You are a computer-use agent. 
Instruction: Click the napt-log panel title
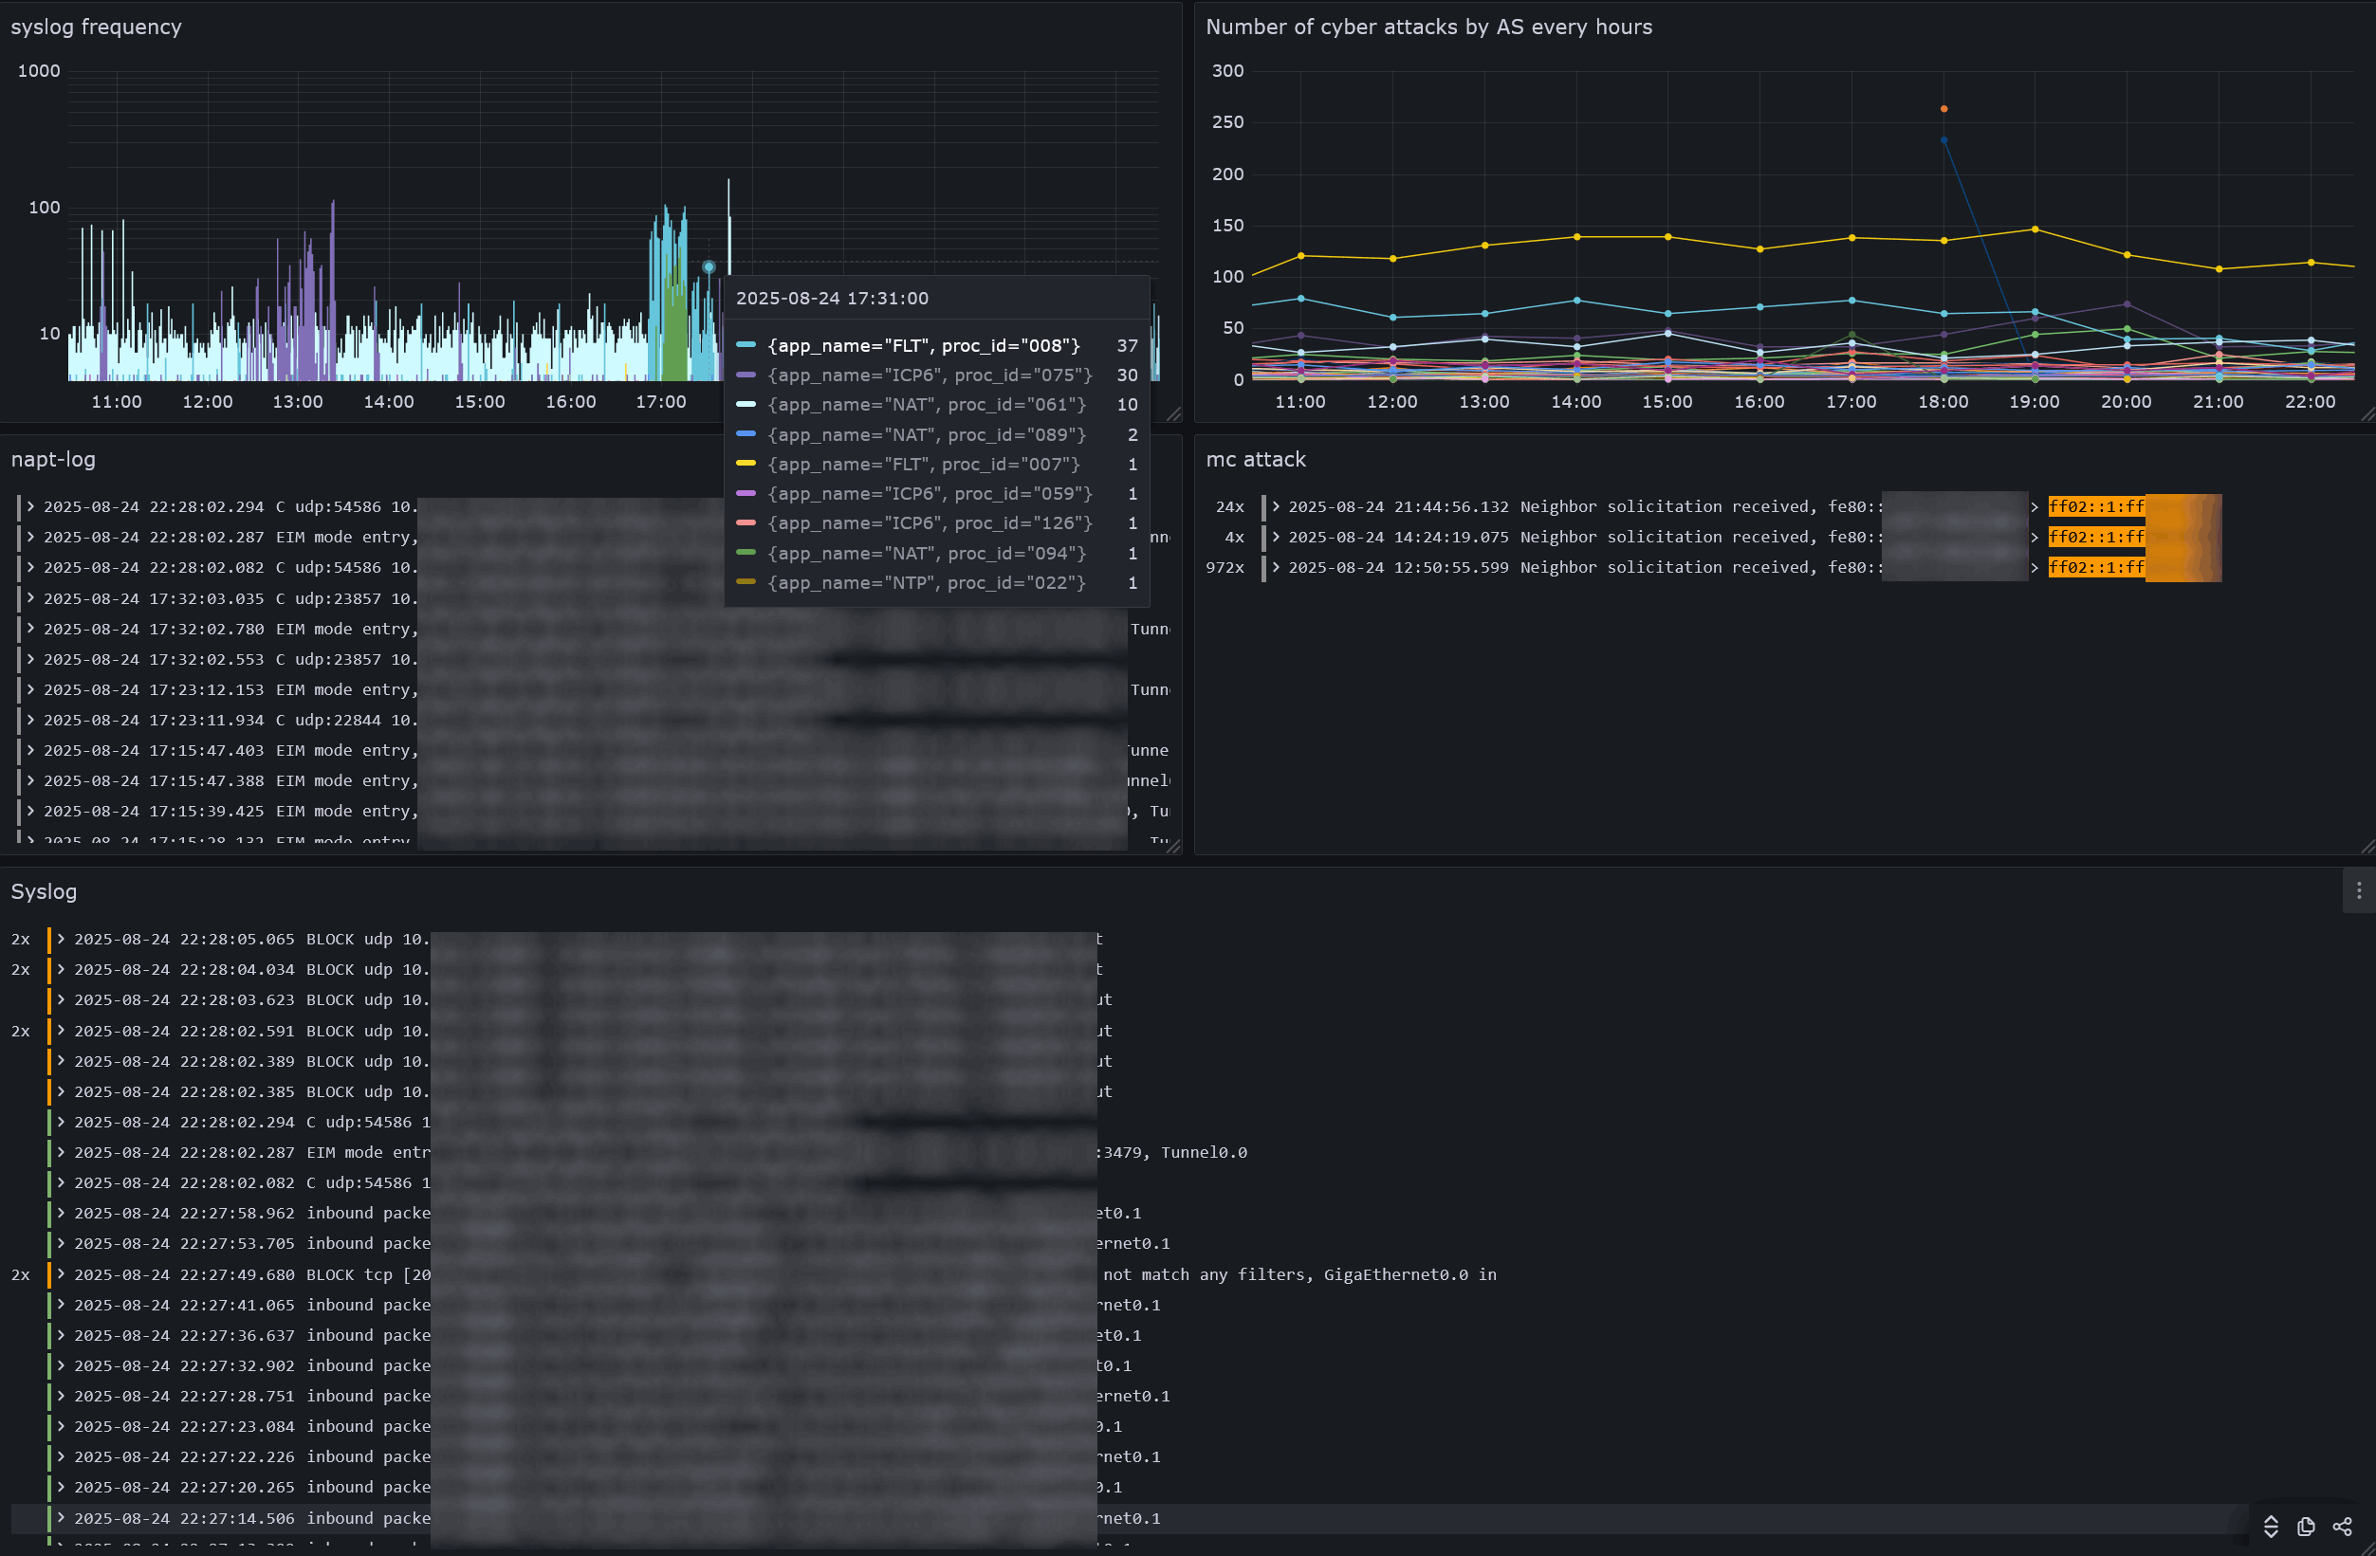(53, 459)
